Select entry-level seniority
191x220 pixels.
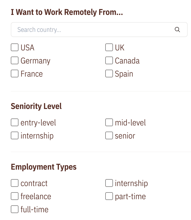[x=15, y=123]
